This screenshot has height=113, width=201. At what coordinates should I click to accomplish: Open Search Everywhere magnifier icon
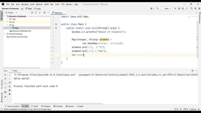[192, 8]
